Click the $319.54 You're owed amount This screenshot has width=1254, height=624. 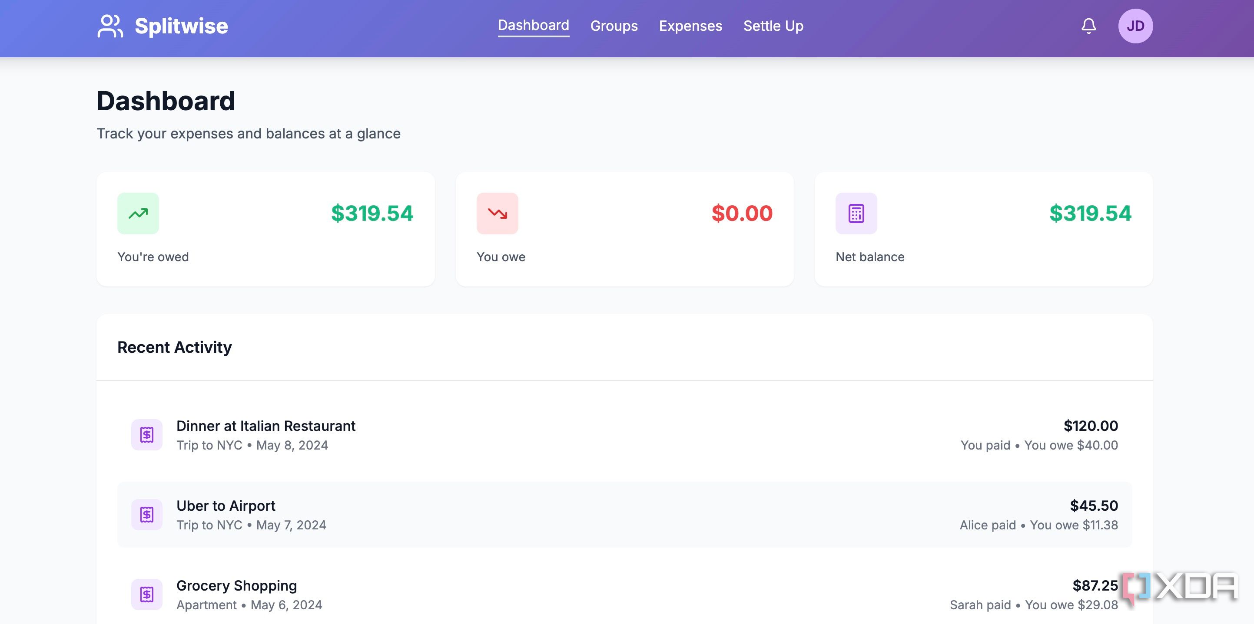pyautogui.click(x=372, y=213)
